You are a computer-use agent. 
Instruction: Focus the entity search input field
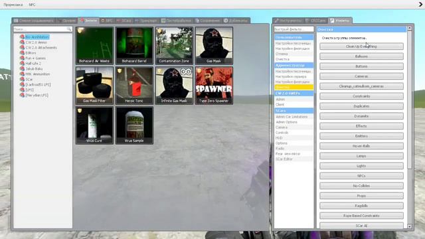42,29
